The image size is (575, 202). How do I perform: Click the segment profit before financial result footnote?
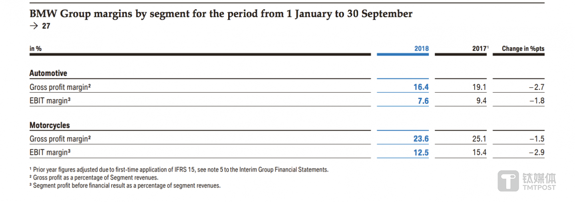(x=125, y=185)
